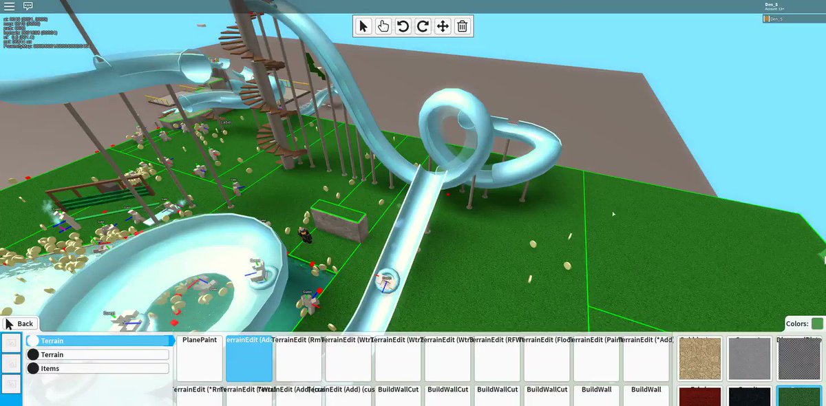Open the Items category
Image resolution: width=826 pixels, height=406 pixels.
(98, 368)
